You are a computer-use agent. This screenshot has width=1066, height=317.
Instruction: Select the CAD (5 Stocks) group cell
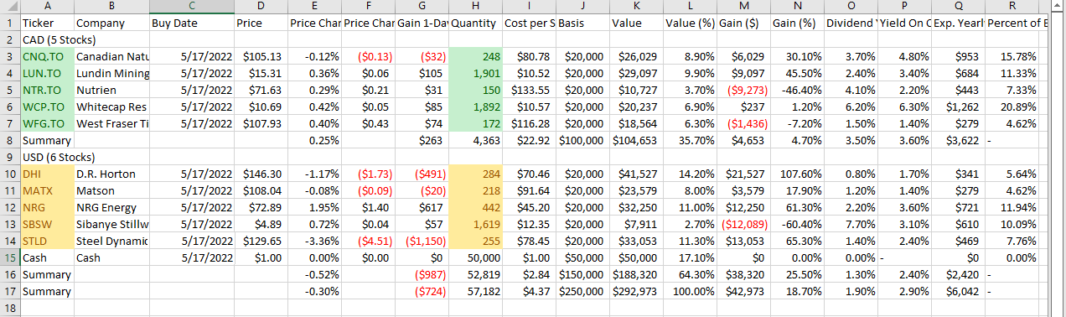46,39
